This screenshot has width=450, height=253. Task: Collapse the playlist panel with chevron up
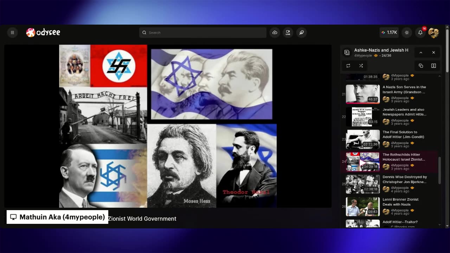[x=421, y=52]
